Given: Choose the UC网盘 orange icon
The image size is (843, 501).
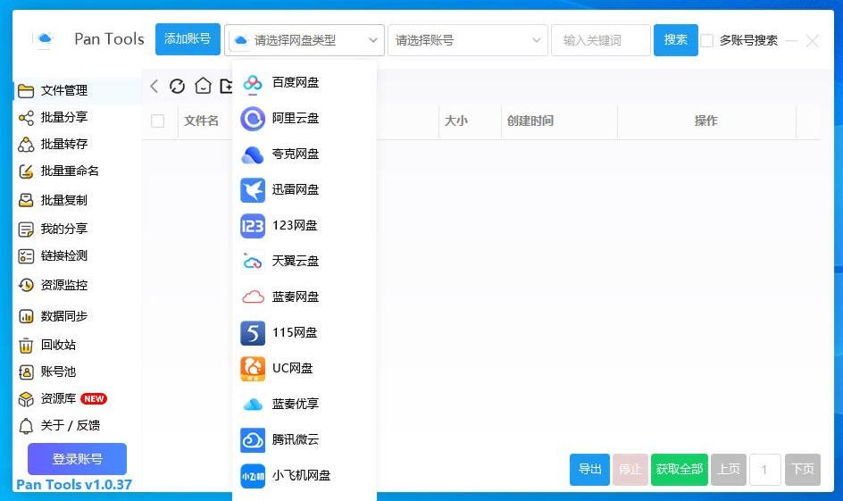Looking at the screenshot, I should coord(253,368).
